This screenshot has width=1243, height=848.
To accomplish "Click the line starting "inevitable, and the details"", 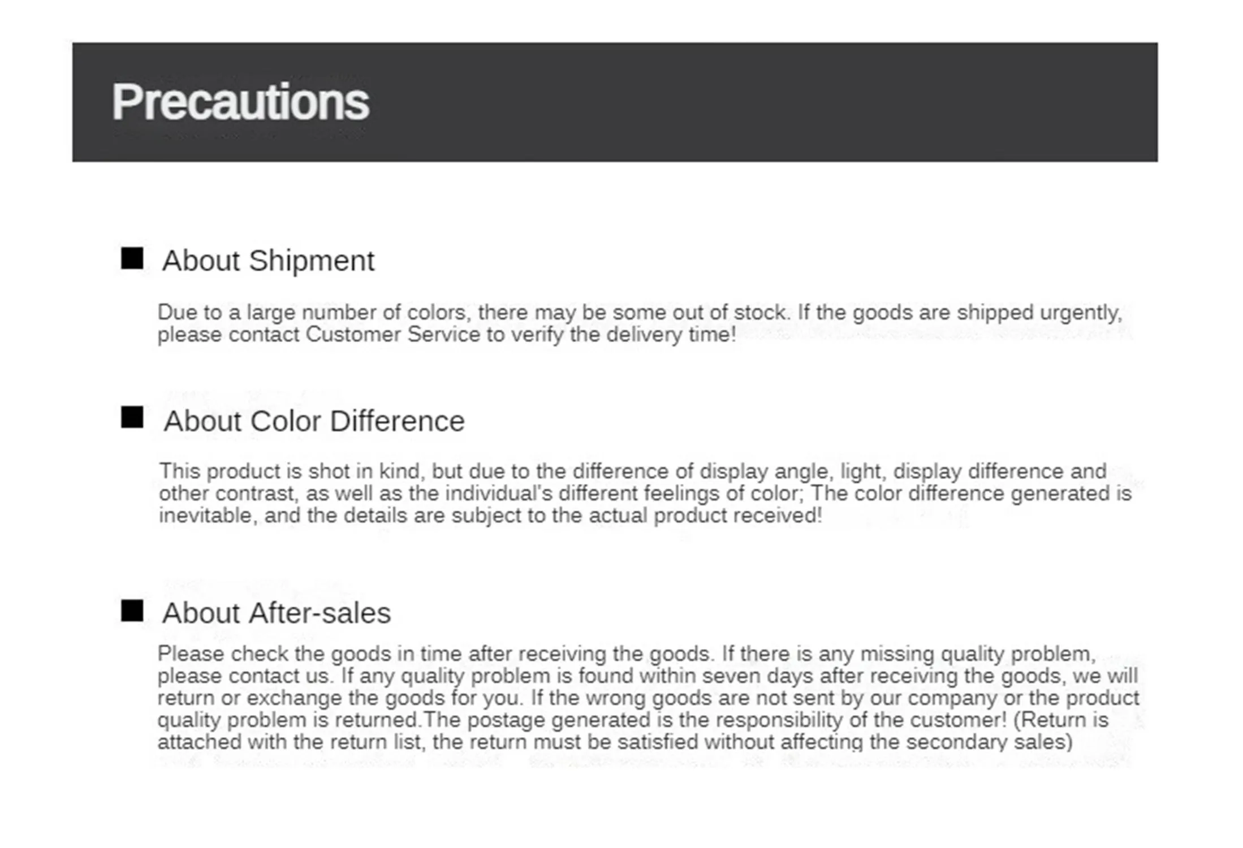I will [490, 516].
